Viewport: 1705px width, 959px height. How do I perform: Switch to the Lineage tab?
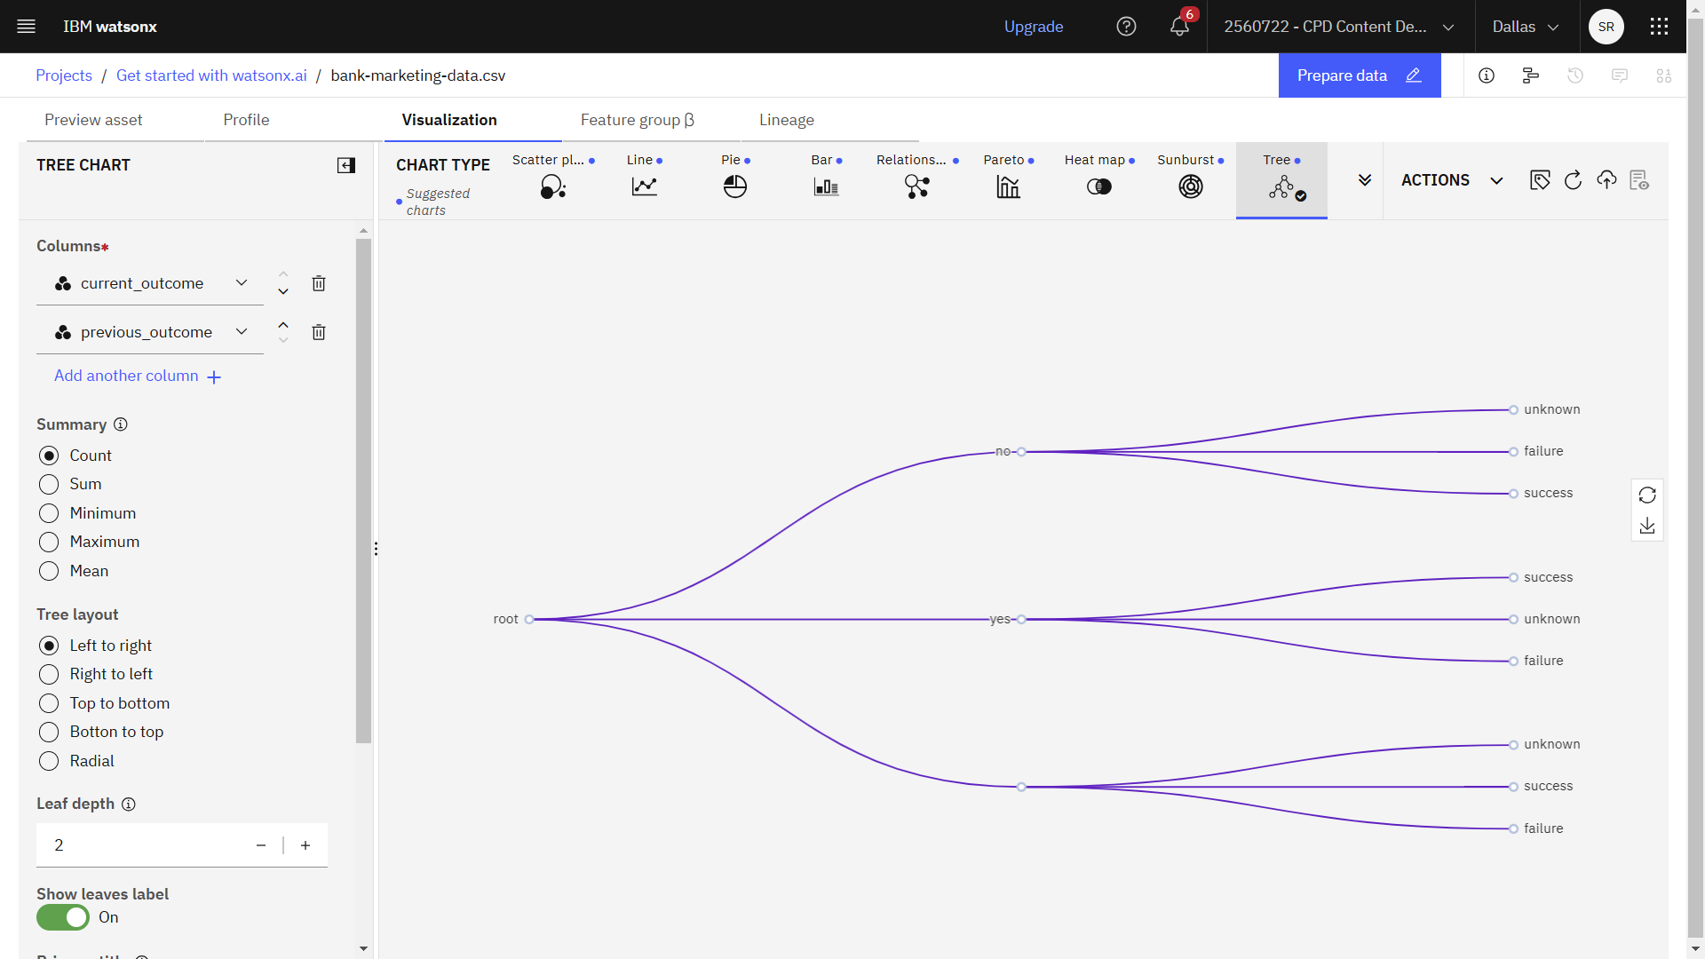click(x=786, y=118)
